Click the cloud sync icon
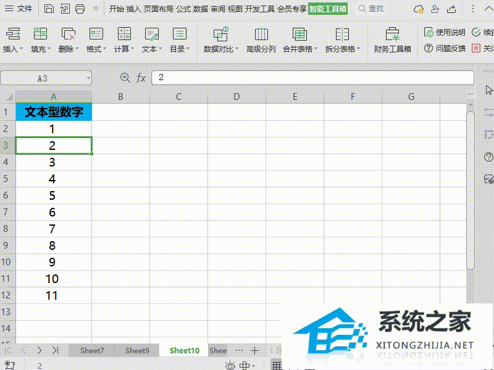494x370 pixels. tap(419, 9)
